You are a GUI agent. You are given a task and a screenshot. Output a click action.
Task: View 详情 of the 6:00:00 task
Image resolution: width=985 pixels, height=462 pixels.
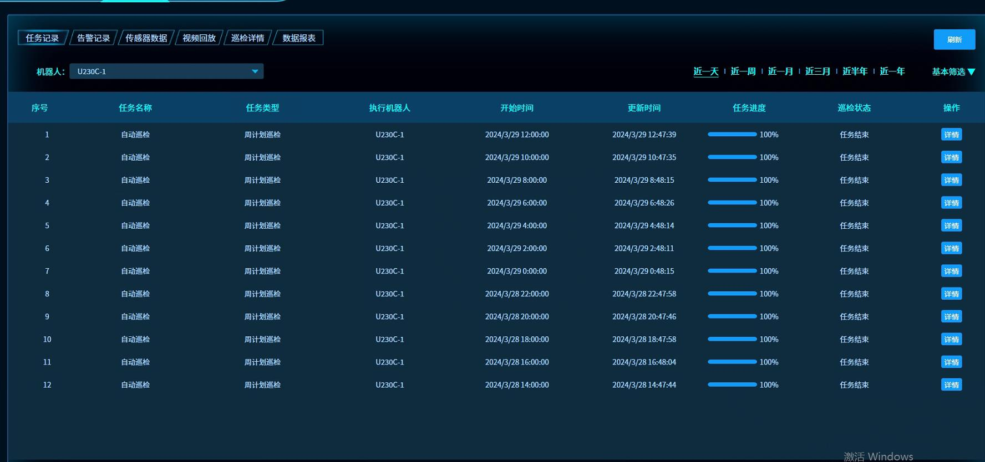click(951, 203)
